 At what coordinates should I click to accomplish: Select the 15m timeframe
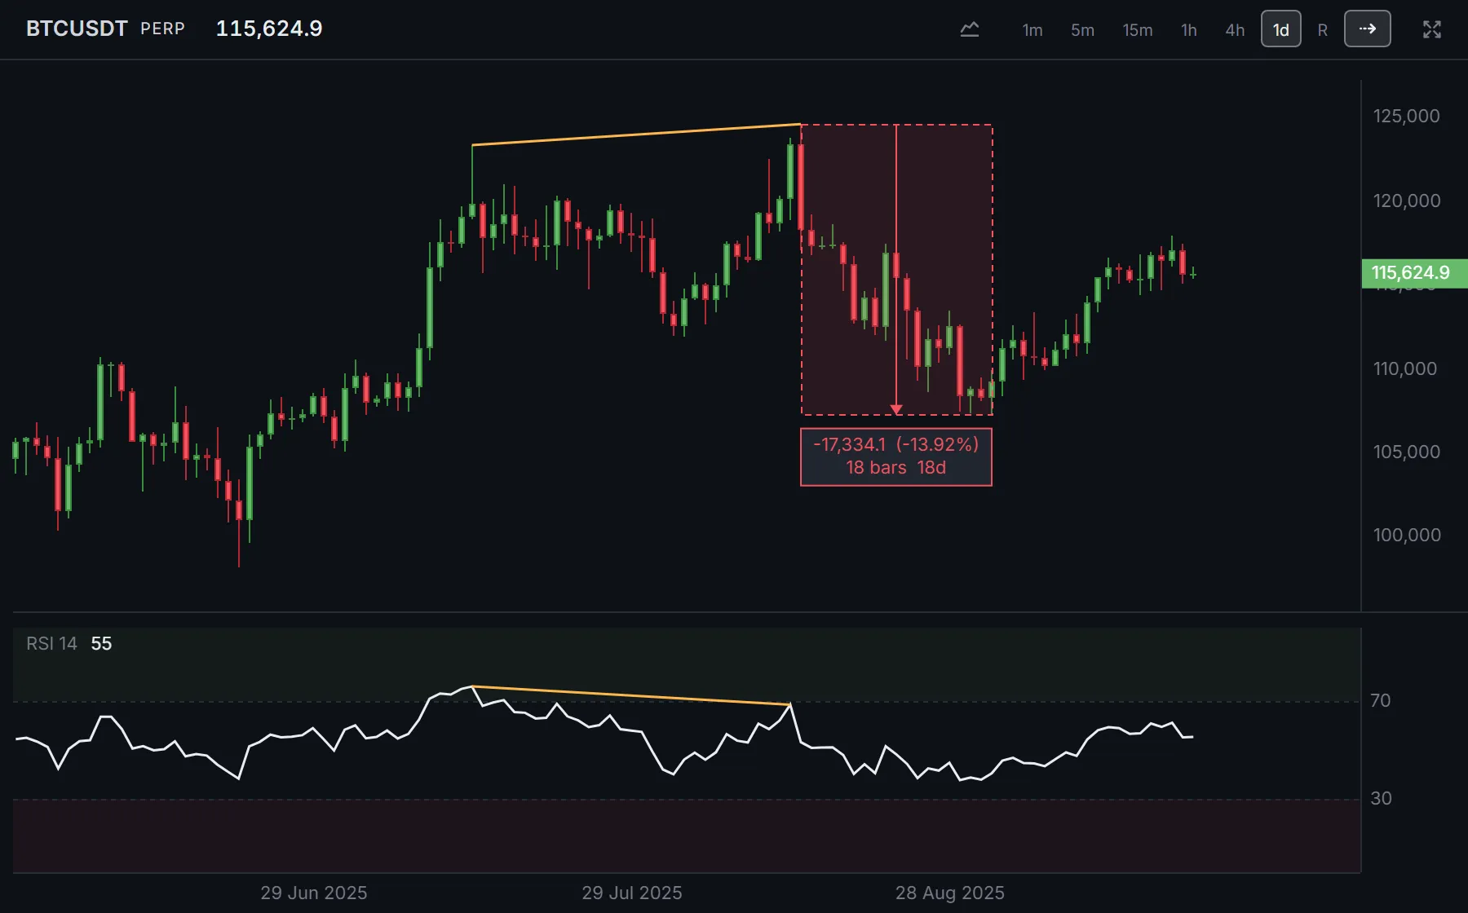pos(1138,30)
